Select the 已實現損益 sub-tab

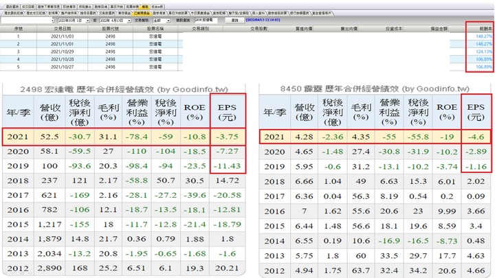click(x=142, y=13)
